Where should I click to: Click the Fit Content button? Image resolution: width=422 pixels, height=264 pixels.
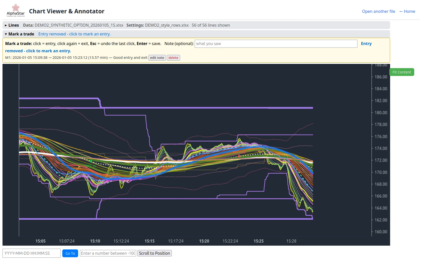coord(402,72)
